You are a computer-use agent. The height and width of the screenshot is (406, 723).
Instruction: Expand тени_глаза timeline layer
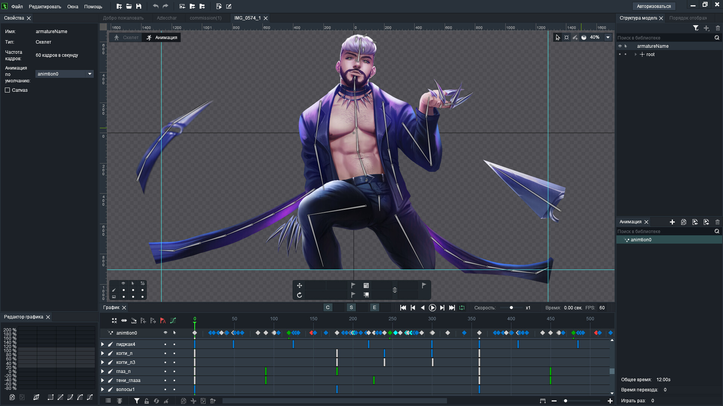(102, 380)
